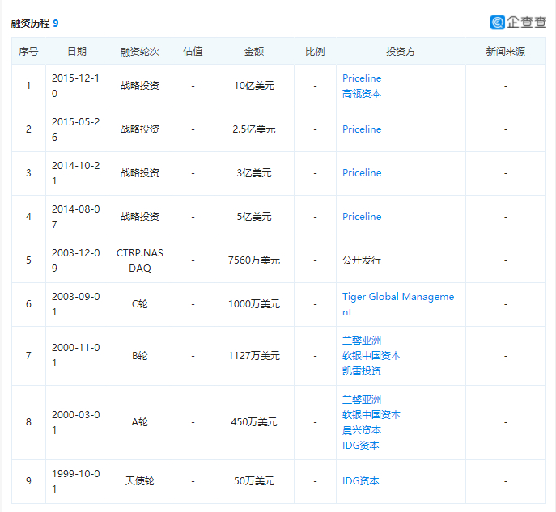The width and height of the screenshot is (556, 512).
Task: Select the 2015-05-26 date cell
Action: coord(76,129)
